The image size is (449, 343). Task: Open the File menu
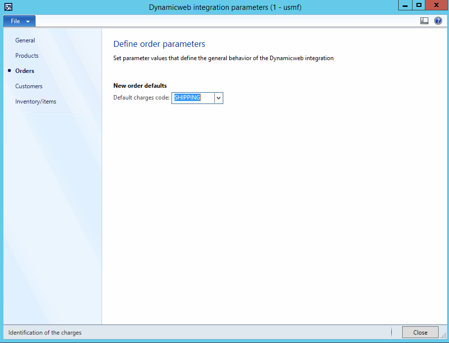point(15,21)
